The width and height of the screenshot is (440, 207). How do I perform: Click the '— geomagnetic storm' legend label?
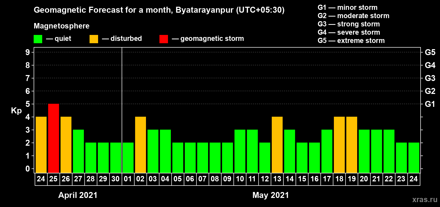point(208,39)
